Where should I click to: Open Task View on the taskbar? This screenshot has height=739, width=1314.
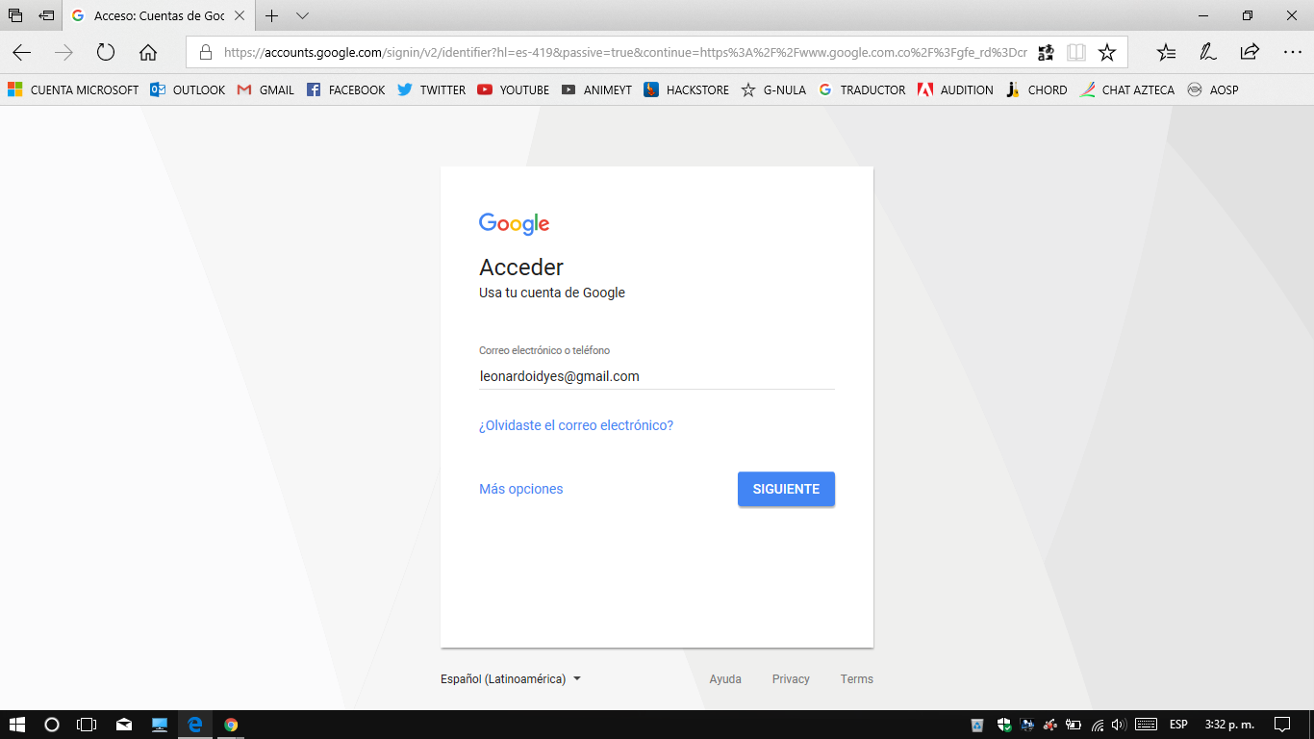tap(88, 725)
